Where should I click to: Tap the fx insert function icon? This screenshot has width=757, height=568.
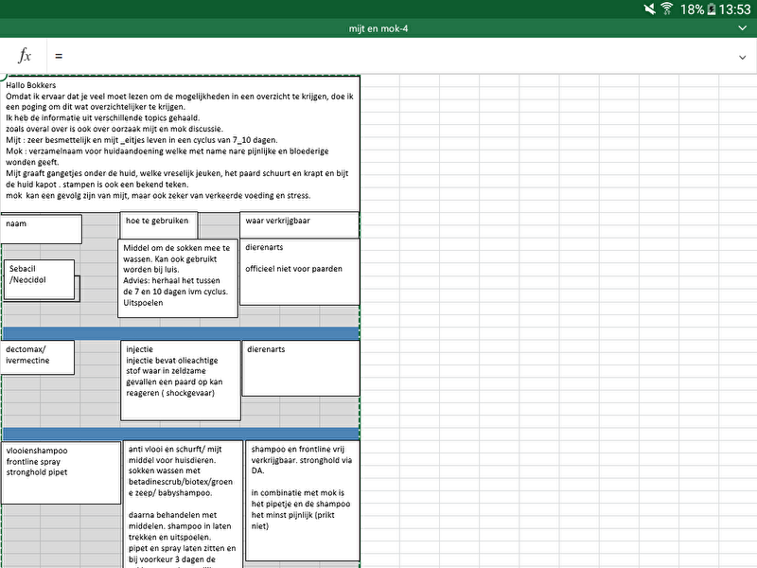click(x=25, y=56)
